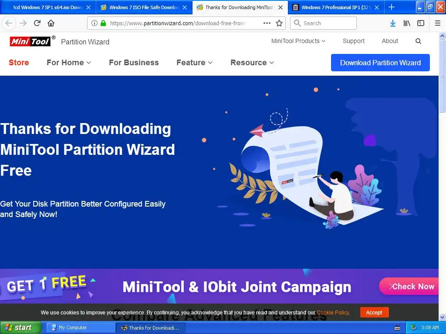Expand the For Home menu
Screen dimensions: 446x334
coord(69,63)
